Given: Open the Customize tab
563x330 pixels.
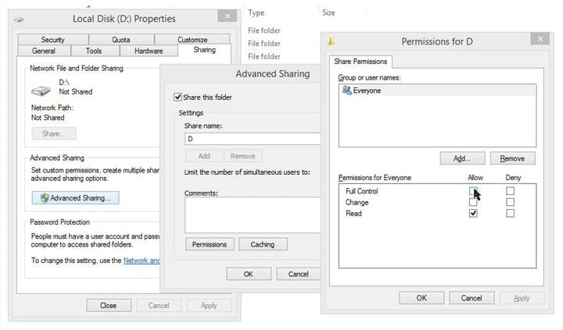Looking at the screenshot, I should 192,40.
